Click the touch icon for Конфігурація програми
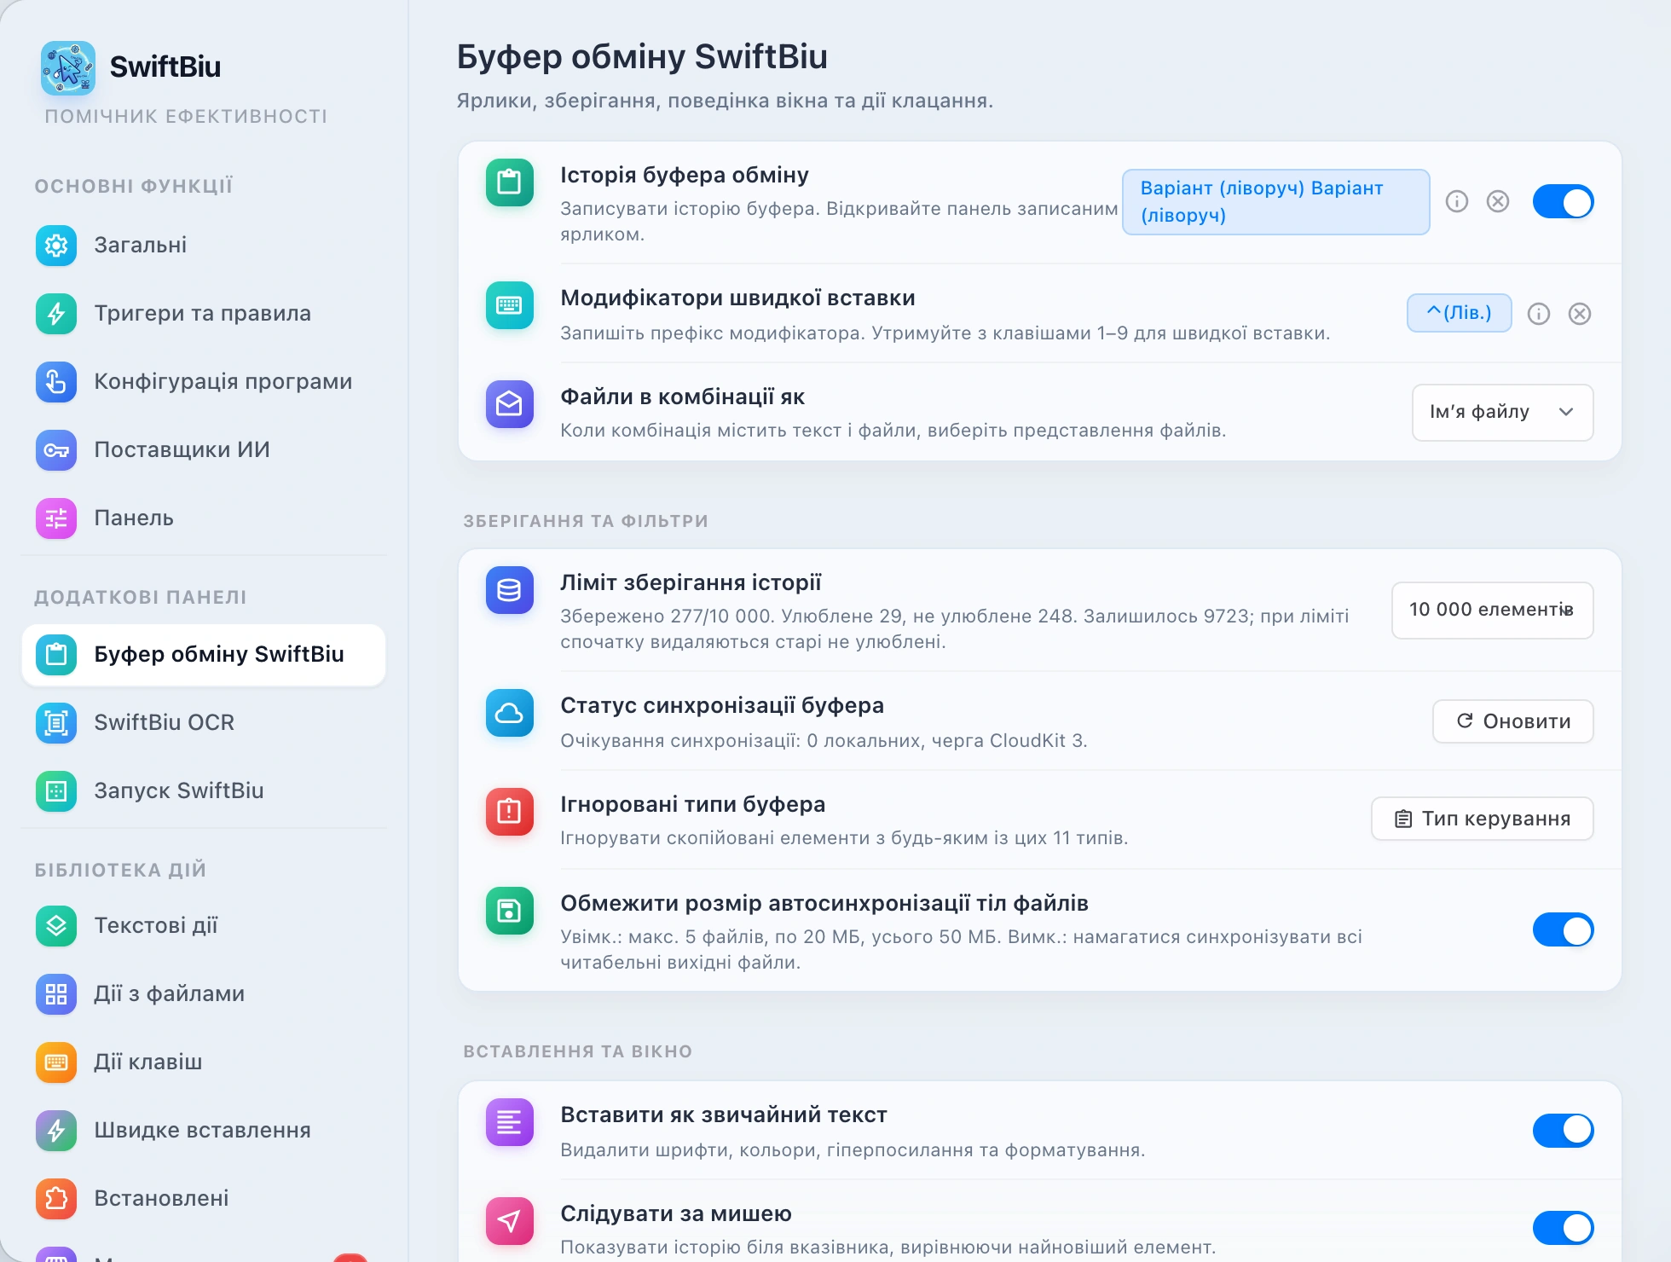 click(x=56, y=382)
